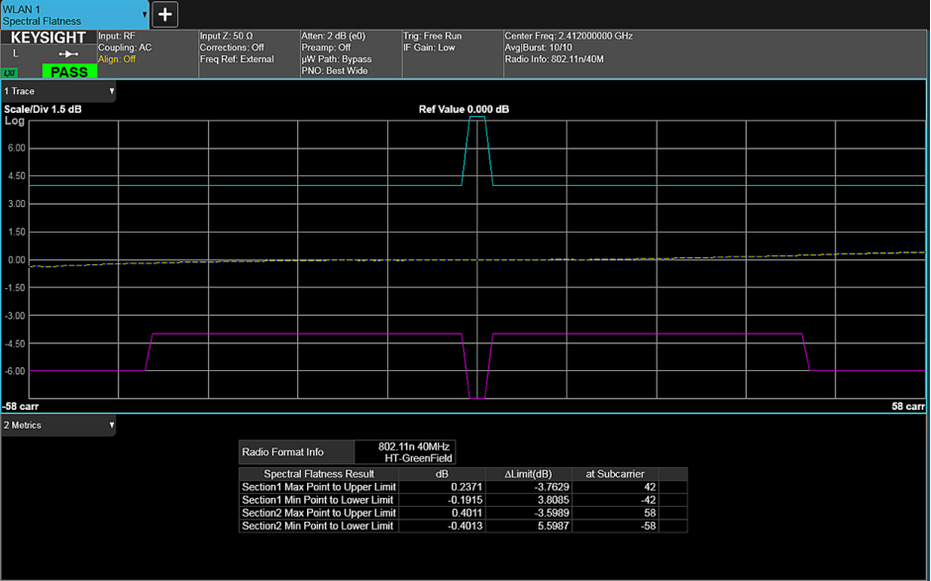
Task: Click the single sweep arrow icon
Action: coord(68,54)
